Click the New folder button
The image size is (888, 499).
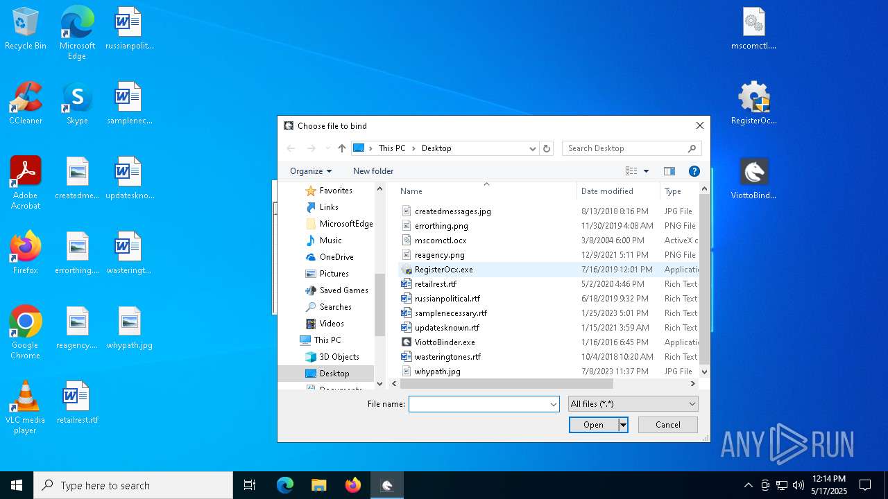click(373, 171)
